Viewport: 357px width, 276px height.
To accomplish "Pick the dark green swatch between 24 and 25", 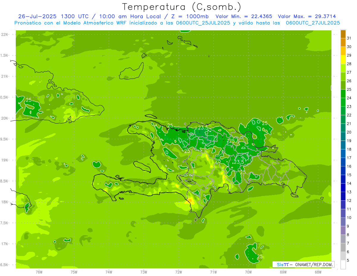I will coord(343,94).
